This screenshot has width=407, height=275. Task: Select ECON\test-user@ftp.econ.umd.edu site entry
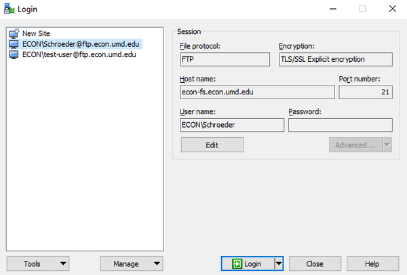click(x=79, y=54)
